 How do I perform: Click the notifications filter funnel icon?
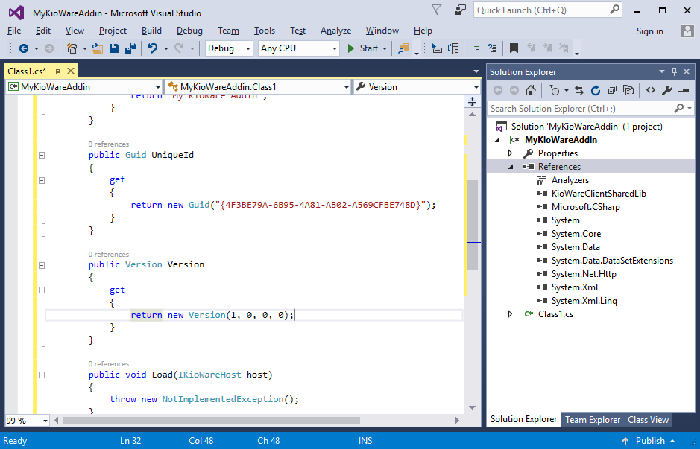click(x=437, y=10)
